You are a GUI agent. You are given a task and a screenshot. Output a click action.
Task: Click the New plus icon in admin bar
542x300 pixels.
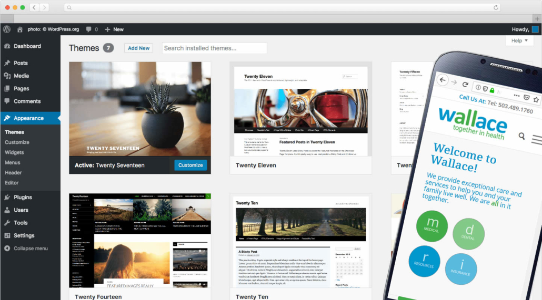click(x=107, y=29)
